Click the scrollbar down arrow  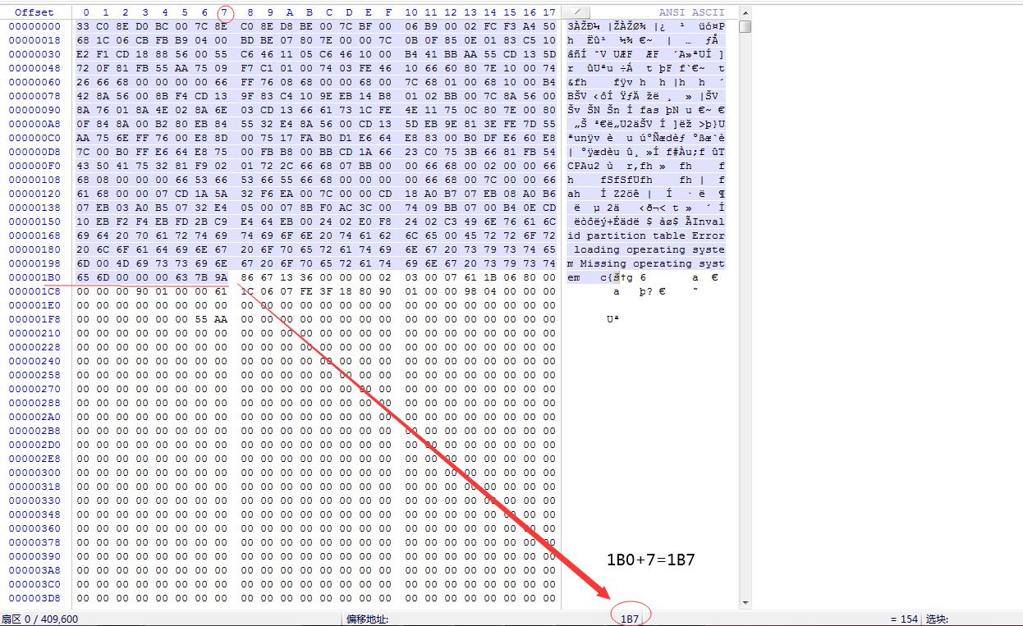[x=745, y=603]
